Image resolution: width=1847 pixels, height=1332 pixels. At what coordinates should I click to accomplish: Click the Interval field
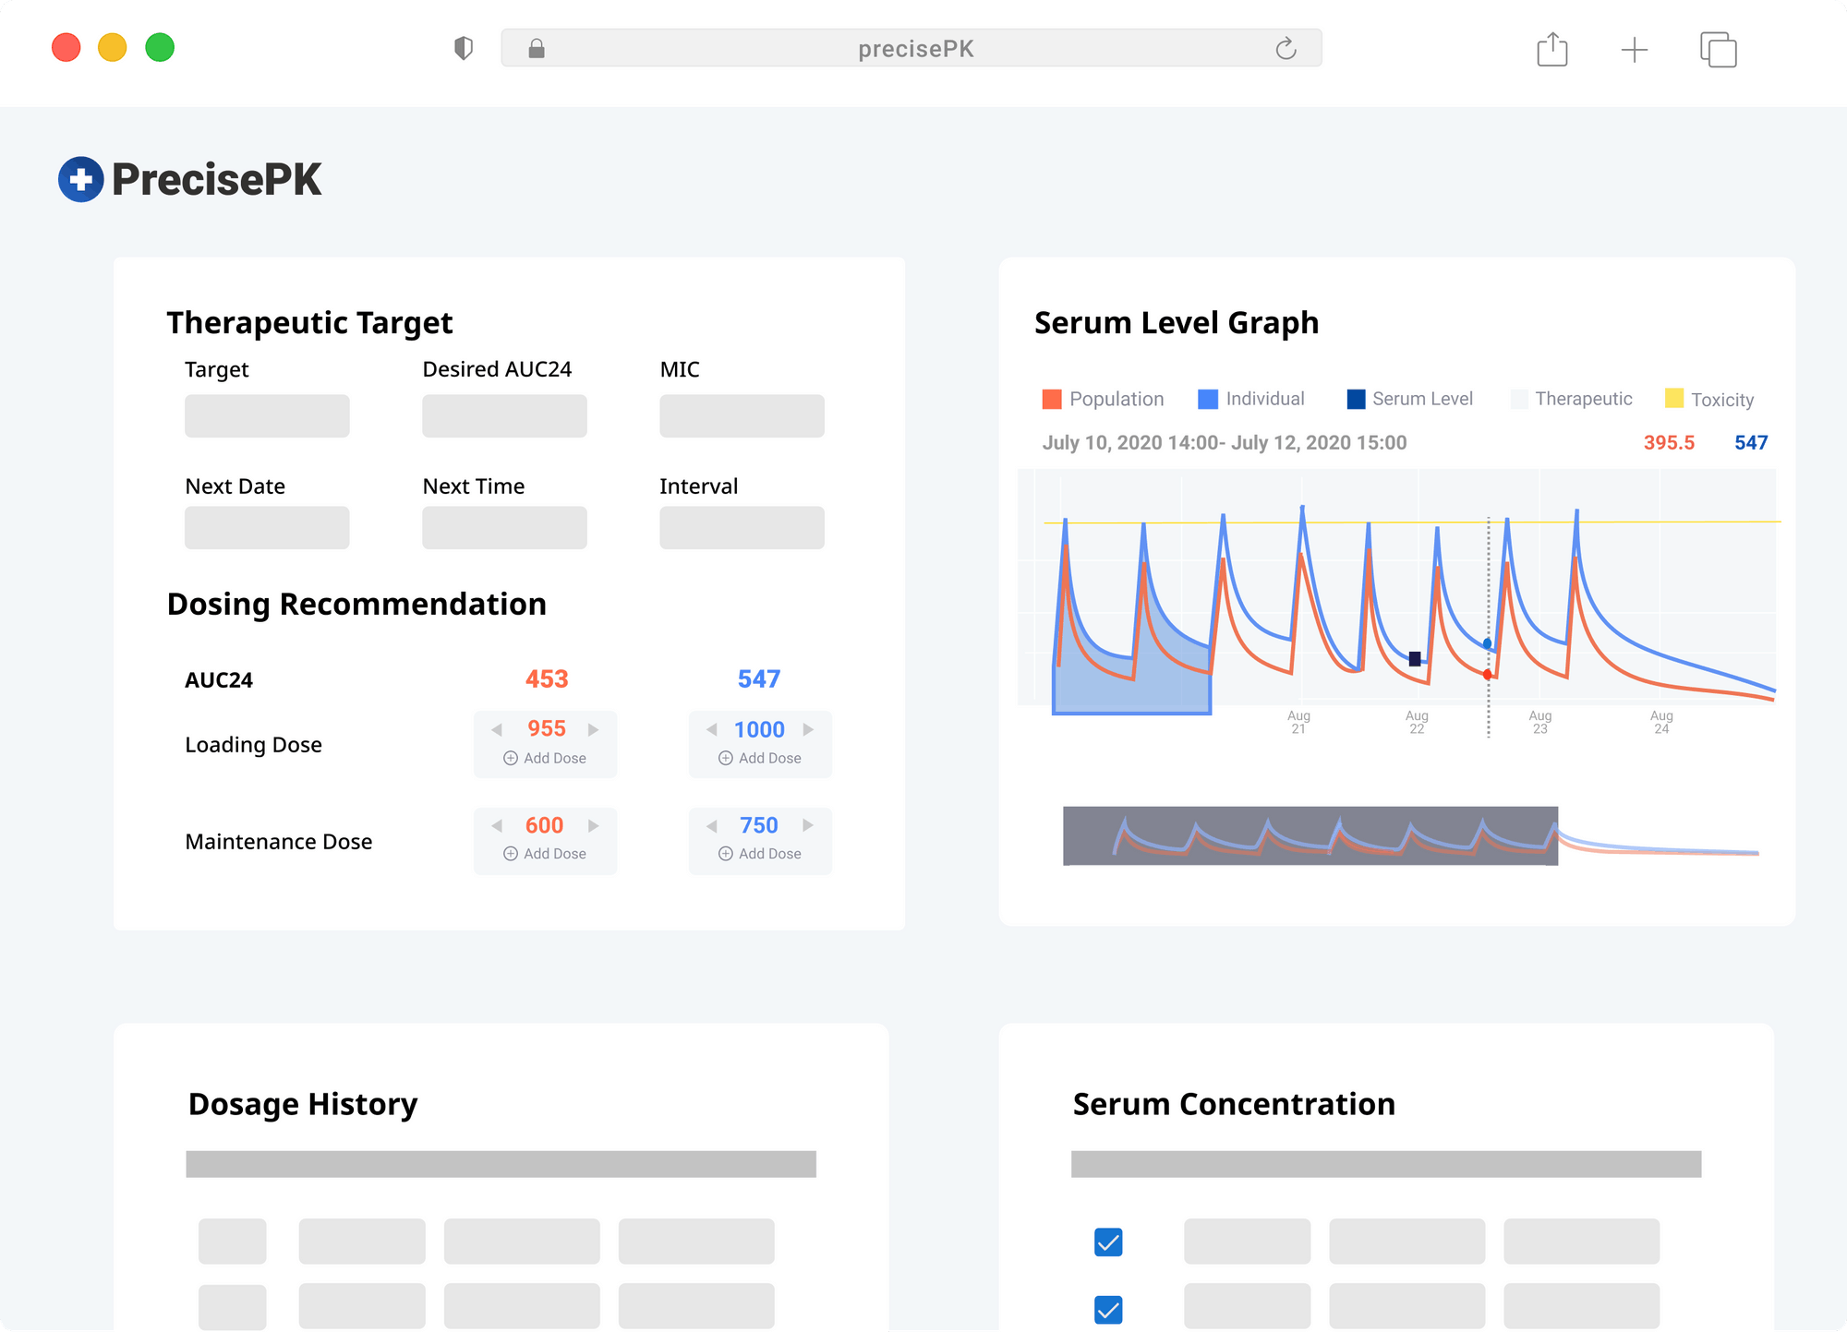742,528
